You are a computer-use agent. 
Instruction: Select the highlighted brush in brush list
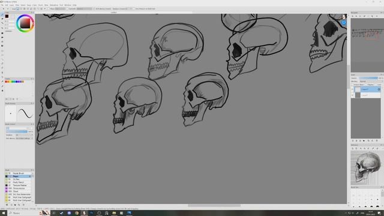point(18,176)
